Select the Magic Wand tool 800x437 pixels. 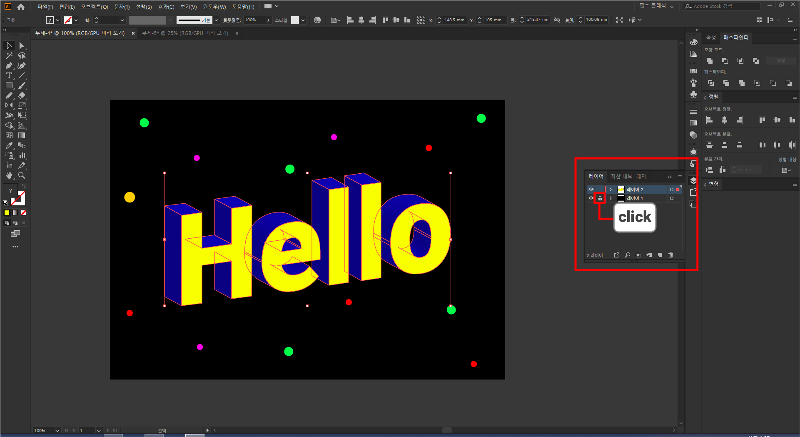(9, 55)
